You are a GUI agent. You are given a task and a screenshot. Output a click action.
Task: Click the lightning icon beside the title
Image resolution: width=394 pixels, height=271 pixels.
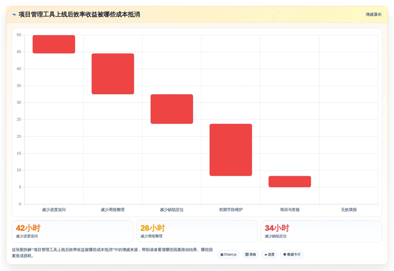[x=14, y=15]
